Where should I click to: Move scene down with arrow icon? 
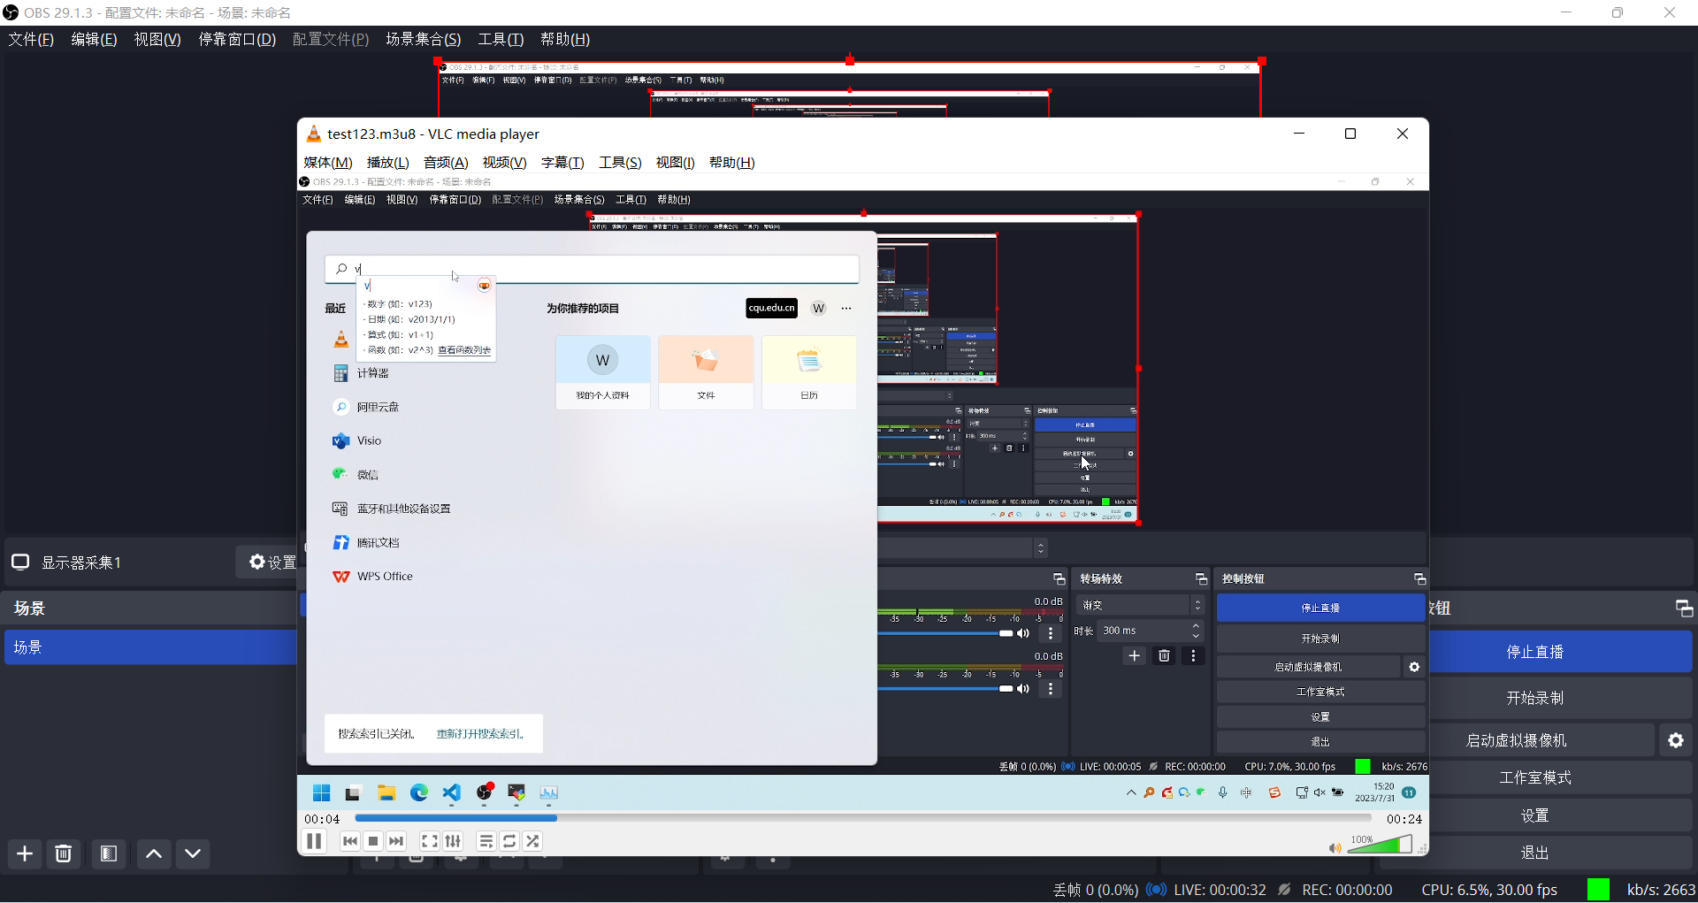193,853
